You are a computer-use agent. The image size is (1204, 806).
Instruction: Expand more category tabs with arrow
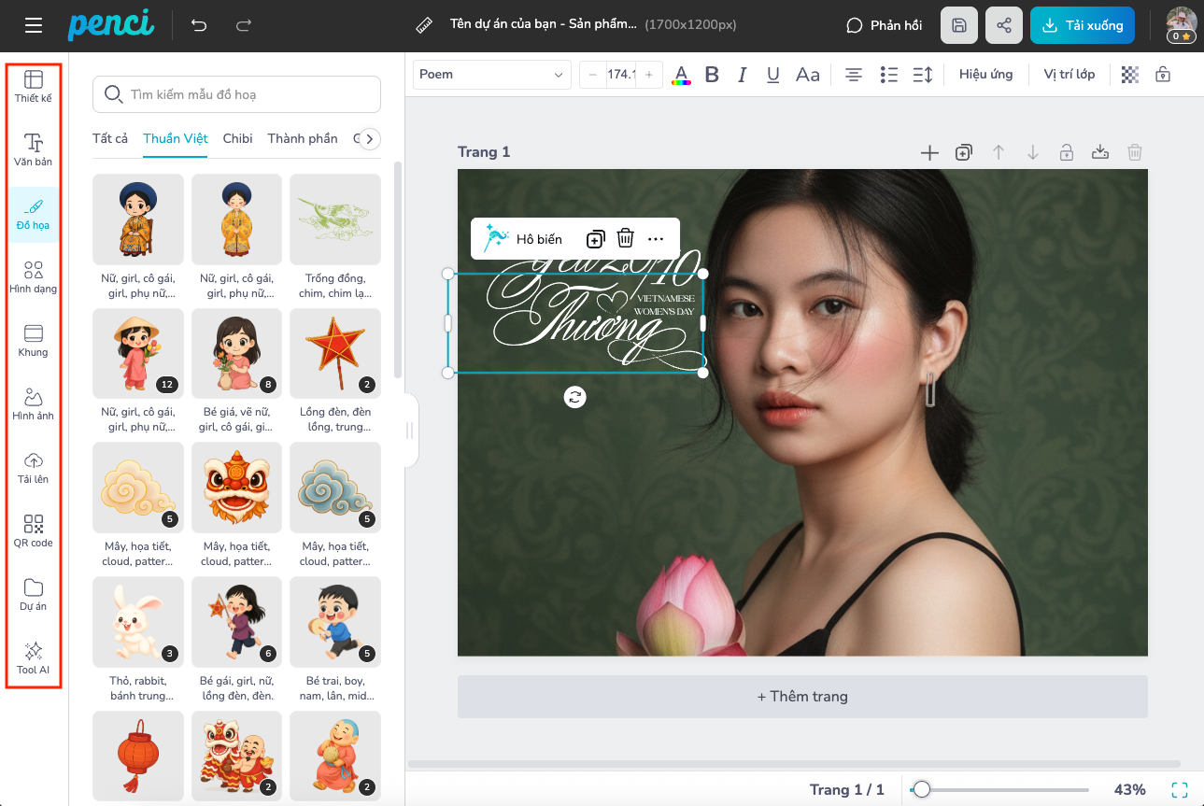(x=370, y=139)
